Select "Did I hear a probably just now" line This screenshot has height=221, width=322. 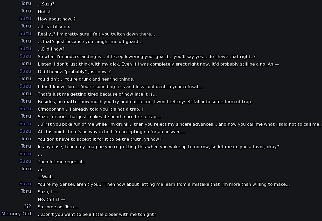tap(74, 72)
